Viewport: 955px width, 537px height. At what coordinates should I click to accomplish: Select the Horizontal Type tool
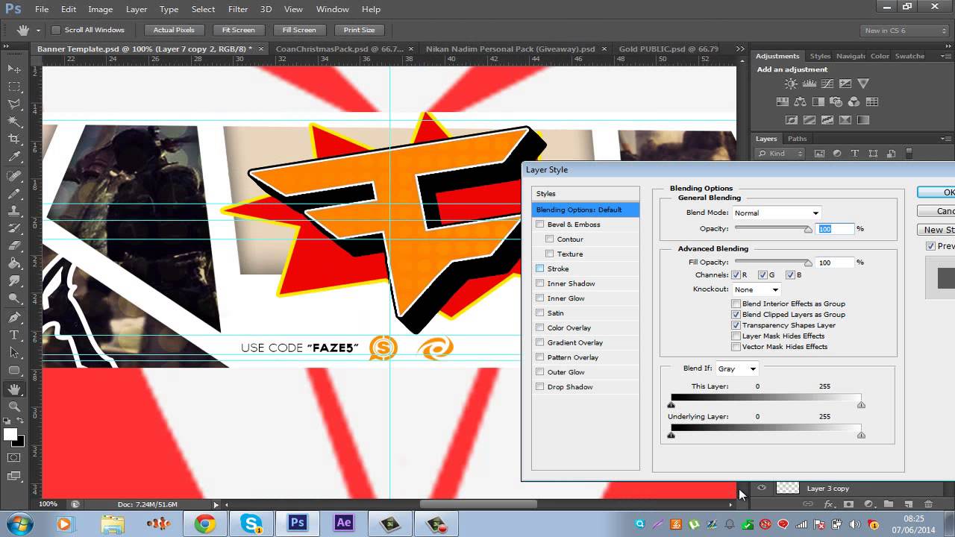14,335
